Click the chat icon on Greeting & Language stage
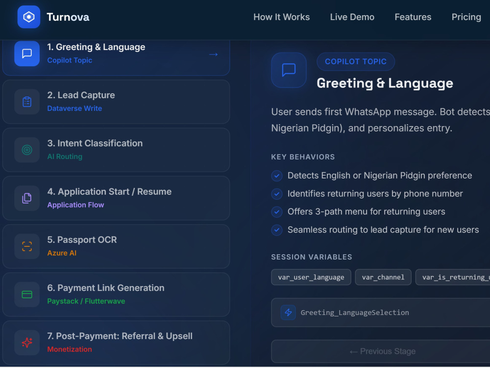The height and width of the screenshot is (368, 490). coord(27,53)
